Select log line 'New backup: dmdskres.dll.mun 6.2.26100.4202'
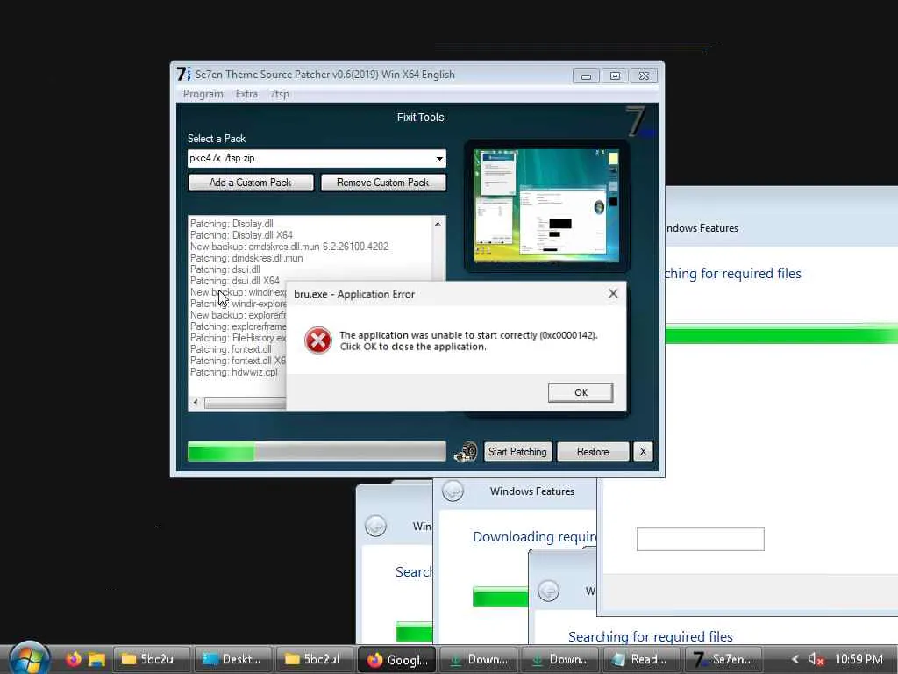 pos(289,247)
